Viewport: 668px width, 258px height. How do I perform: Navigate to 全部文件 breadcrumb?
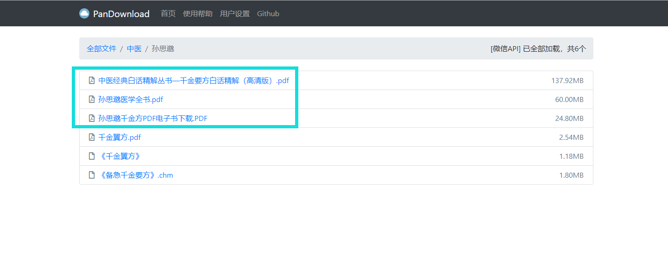tap(101, 48)
